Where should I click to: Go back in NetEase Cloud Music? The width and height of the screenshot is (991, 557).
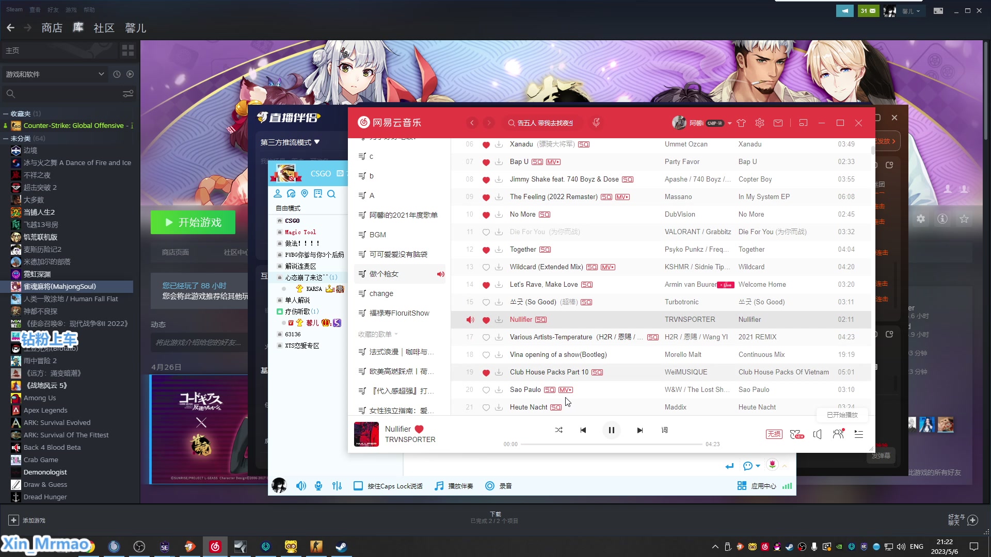click(472, 123)
